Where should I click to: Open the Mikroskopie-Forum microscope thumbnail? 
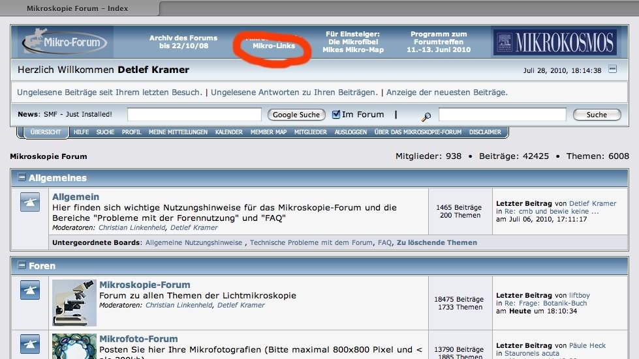tap(74, 302)
